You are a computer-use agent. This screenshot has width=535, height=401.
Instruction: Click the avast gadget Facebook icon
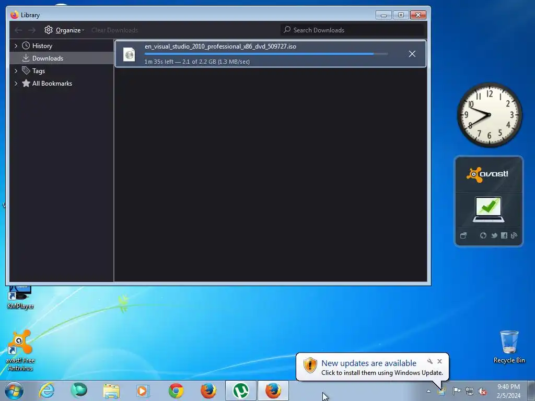[x=504, y=235]
